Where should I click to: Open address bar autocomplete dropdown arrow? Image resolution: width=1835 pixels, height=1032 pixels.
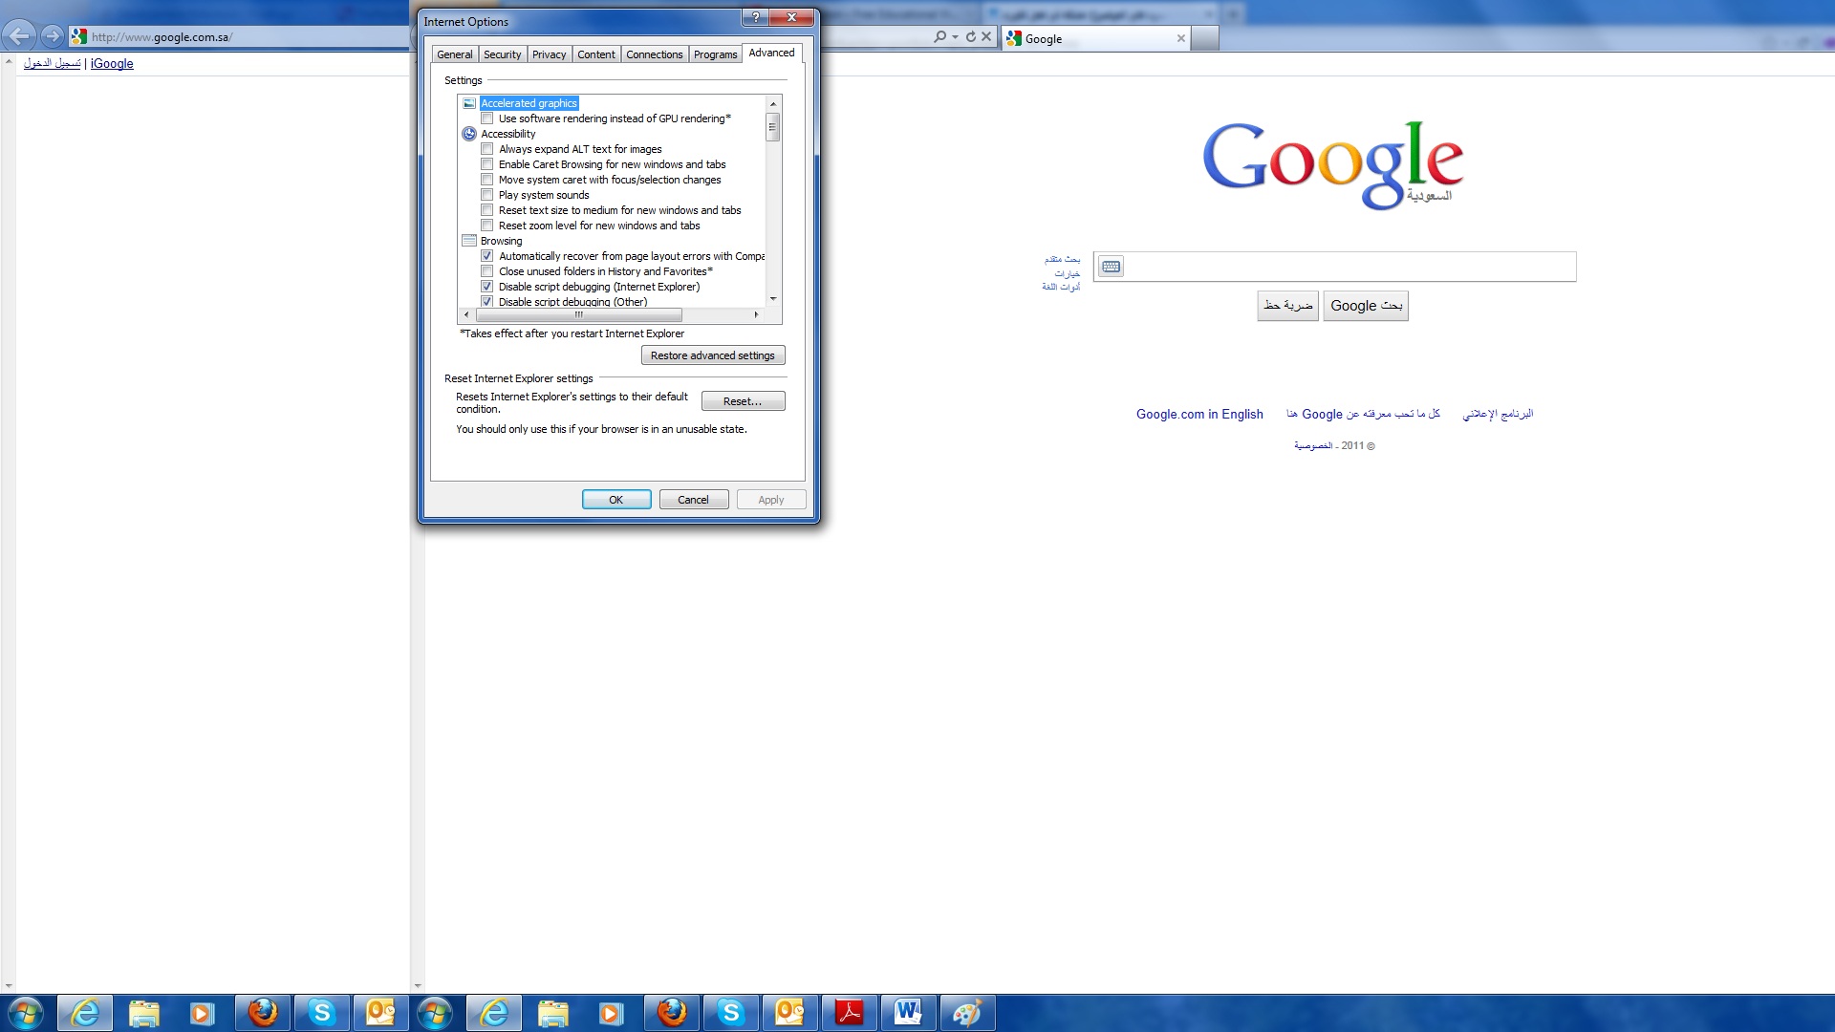tap(955, 37)
